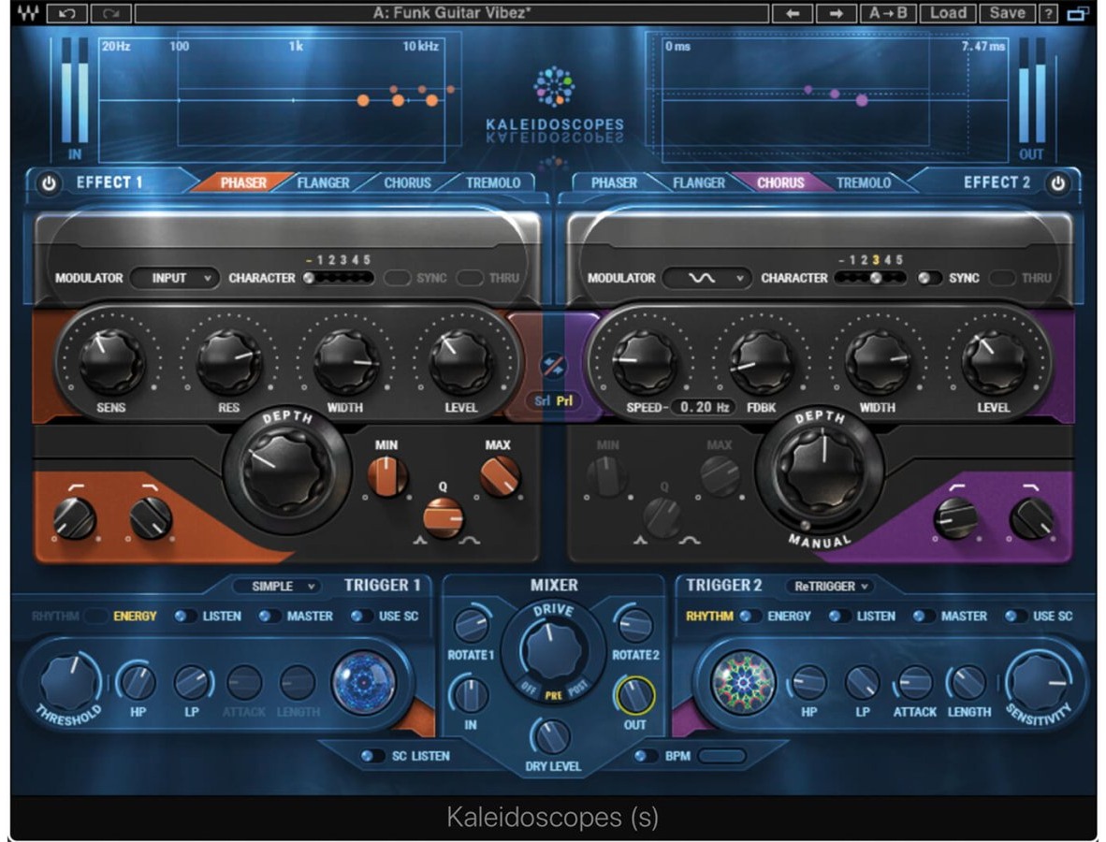This screenshot has height=842, width=1106.
Task: Toggle Effect 2 power button
Action: coord(1057,183)
